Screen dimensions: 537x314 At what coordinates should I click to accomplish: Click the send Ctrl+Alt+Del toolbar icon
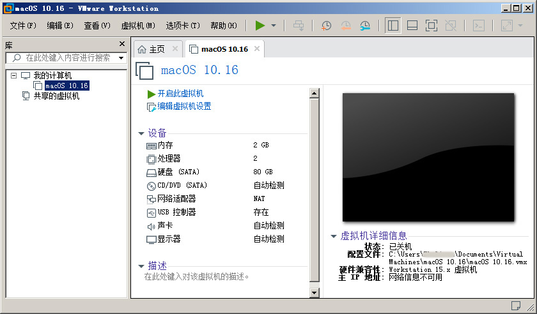(x=299, y=26)
